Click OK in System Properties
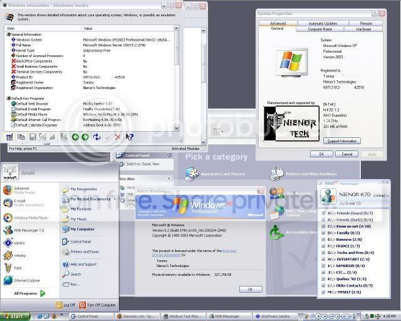This screenshot has height=321, width=401. (x=321, y=154)
